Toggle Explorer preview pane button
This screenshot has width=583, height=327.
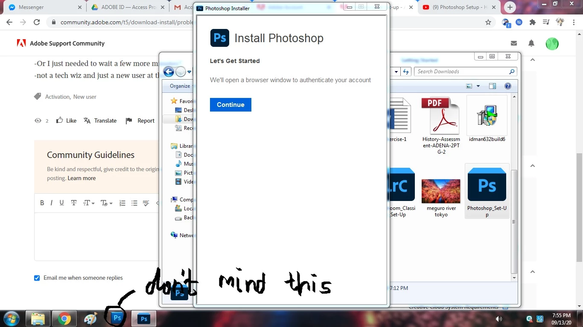pos(493,86)
